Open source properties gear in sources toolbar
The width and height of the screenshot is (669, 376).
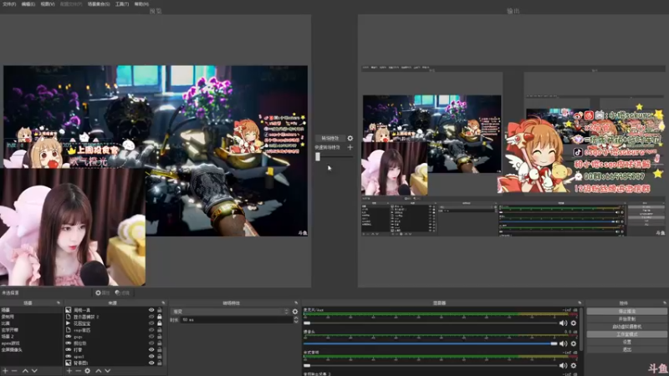coord(88,371)
